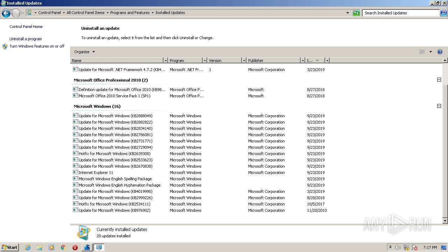Select Hotfix KB2534111
The height and width of the screenshot is (252, 448).
point(199,204)
